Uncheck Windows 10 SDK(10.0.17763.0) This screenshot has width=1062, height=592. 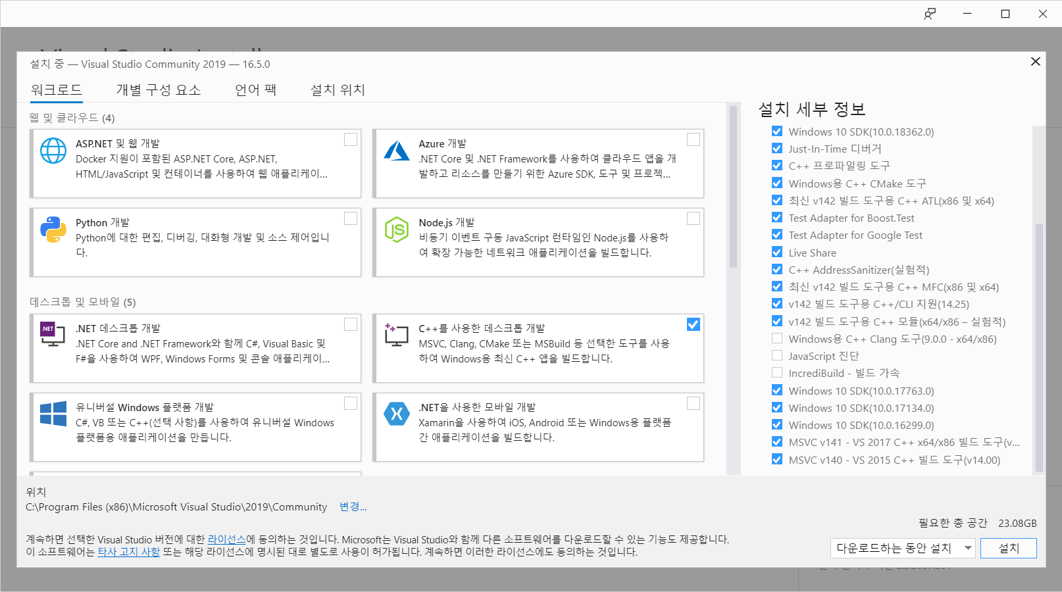click(x=777, y=391)
